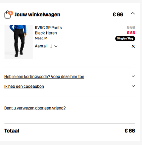Click the shopping bag cart icon
The width and height of the screenshot is (142, 145).
click(x=7, y=15)
